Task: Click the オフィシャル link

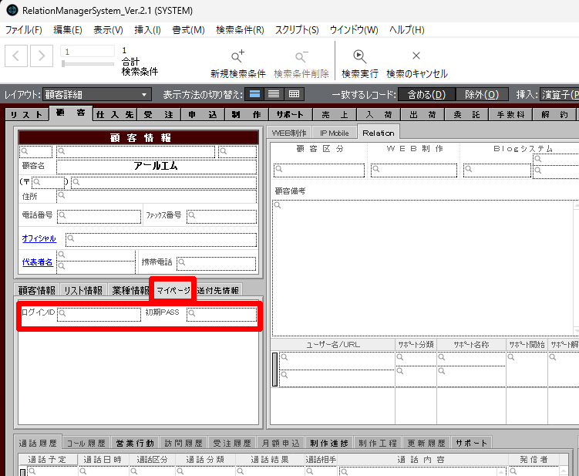Action: pos(39,239)
